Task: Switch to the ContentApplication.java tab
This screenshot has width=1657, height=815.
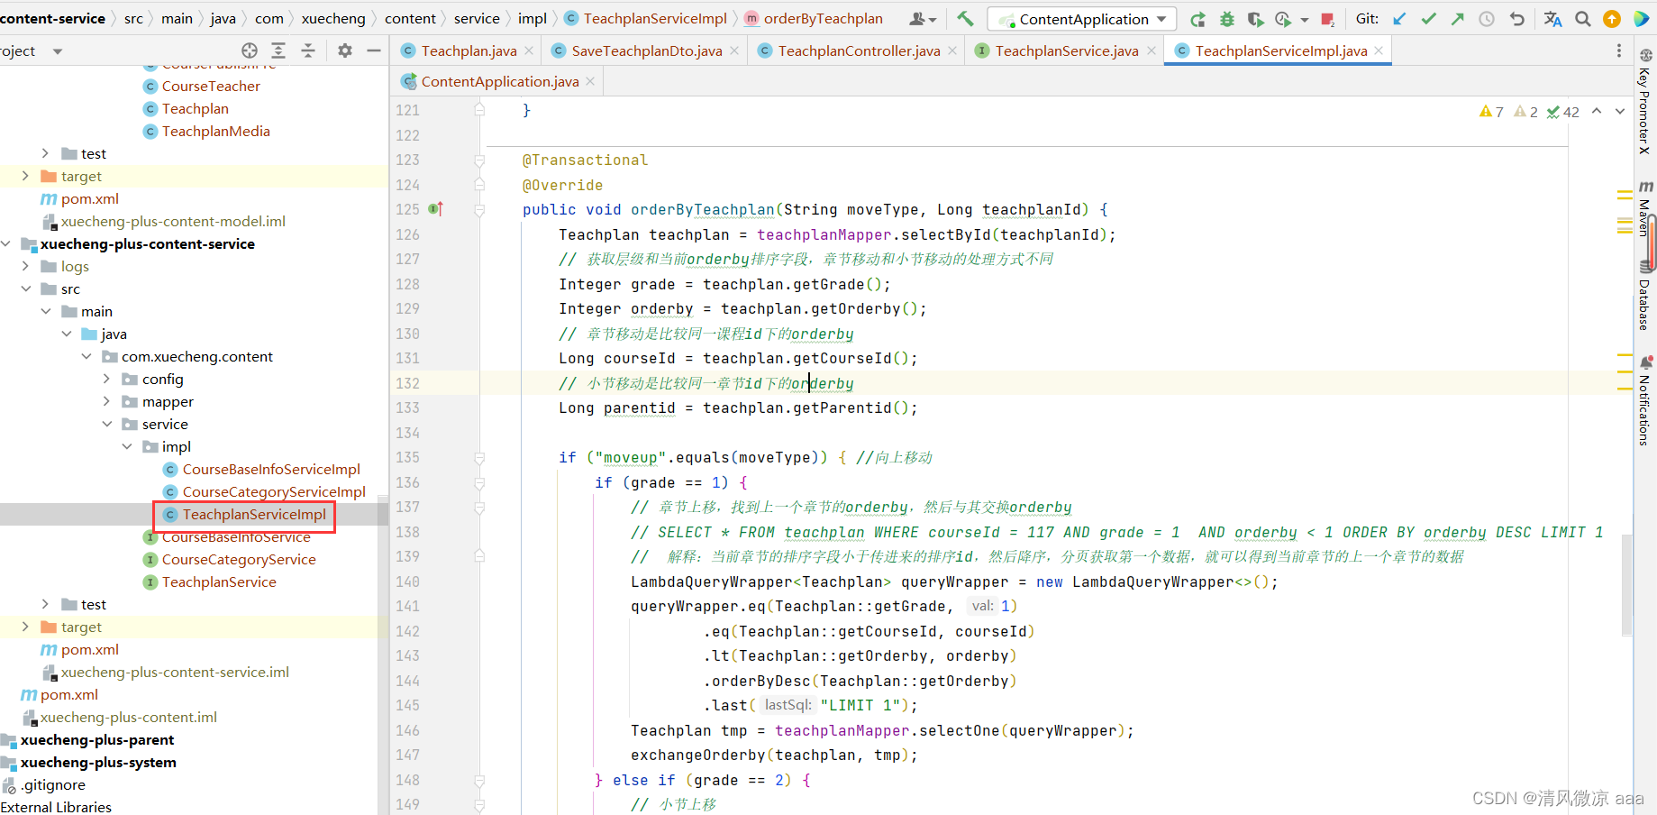Action: tap(500, 82)
